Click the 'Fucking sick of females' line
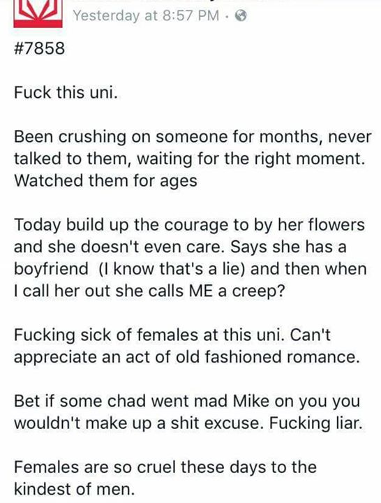Viewport: 381px width, 503px height. coord(172,335)
